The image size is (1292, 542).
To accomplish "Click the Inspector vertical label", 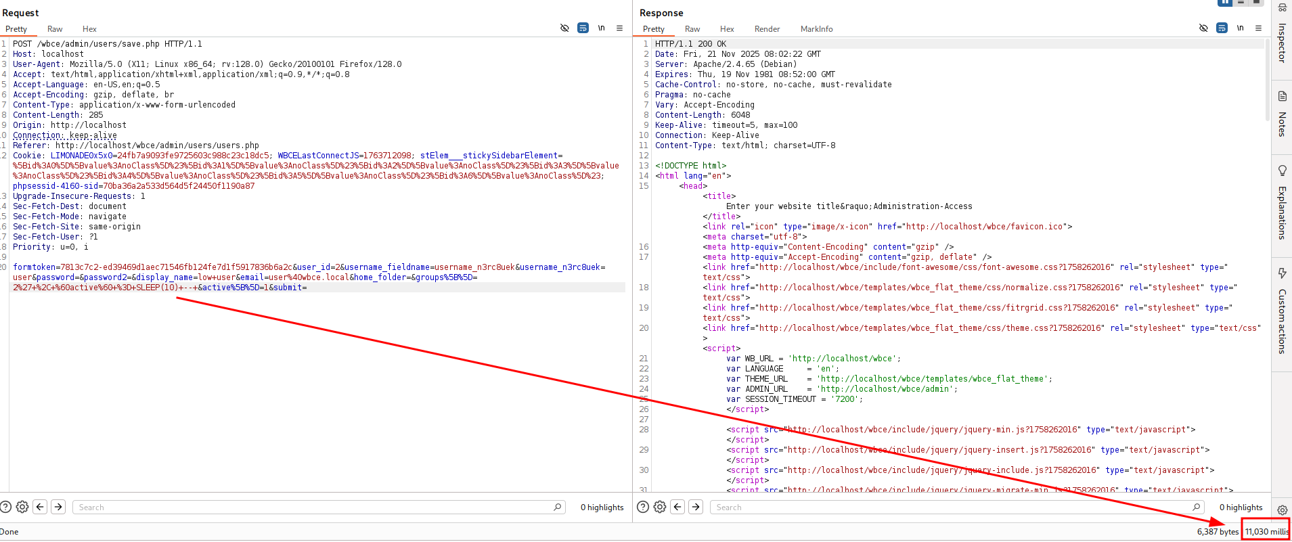I will click(x=1282, y=43).
